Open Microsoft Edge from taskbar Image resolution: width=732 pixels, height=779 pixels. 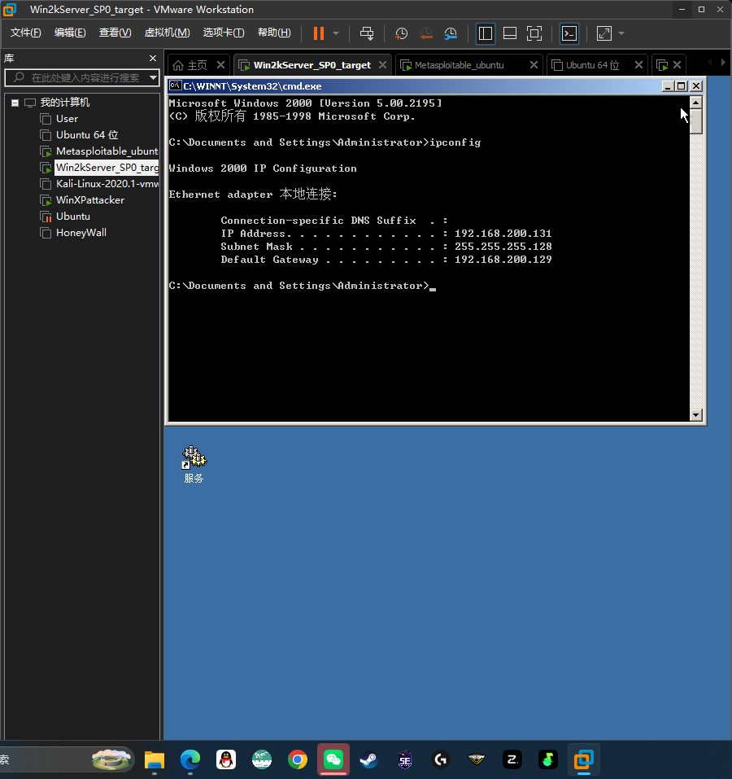(x=190, y=759)
